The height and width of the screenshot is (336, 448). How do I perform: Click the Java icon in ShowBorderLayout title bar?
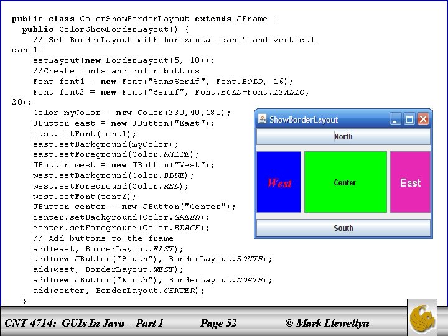(x=262, y=119)
